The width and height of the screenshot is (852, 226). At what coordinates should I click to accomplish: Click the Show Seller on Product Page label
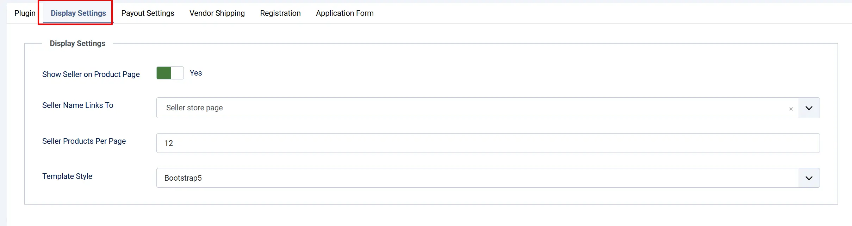pyautogui.click(x=91, y=75)
